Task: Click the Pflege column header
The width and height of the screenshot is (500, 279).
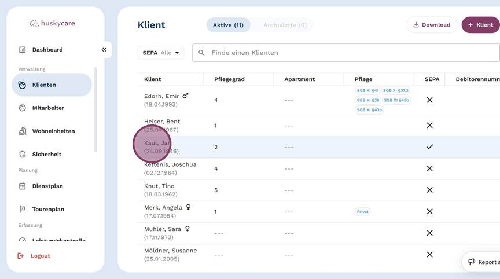Action: tap(363, 79)
